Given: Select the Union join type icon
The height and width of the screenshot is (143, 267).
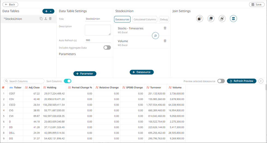Looking at the screenshot, I should point(233,19).
